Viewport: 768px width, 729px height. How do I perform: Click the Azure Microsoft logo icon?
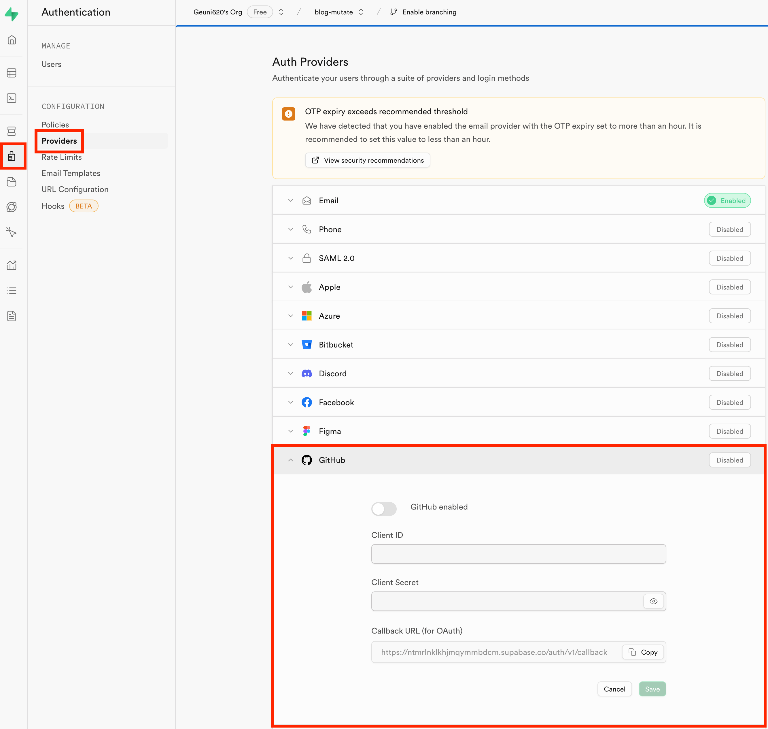click(x=307, y=315)
